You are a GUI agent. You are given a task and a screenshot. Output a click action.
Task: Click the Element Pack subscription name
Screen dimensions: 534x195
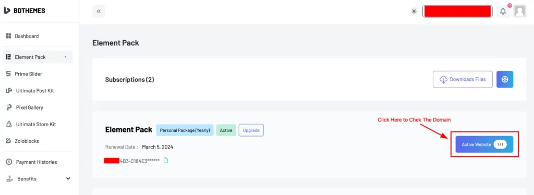pyautogui.click(x=129, y=130)
